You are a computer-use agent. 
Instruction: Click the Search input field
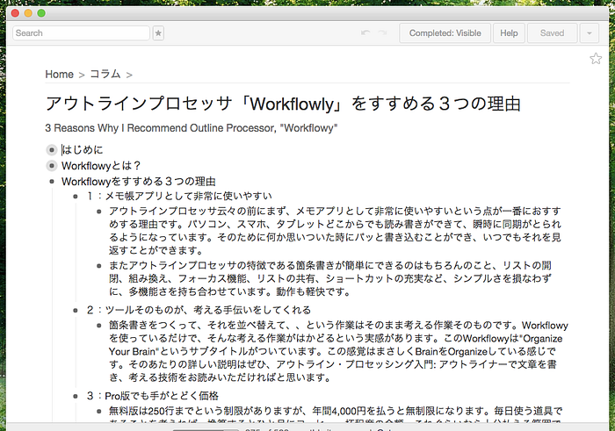(x=81, y=32)
